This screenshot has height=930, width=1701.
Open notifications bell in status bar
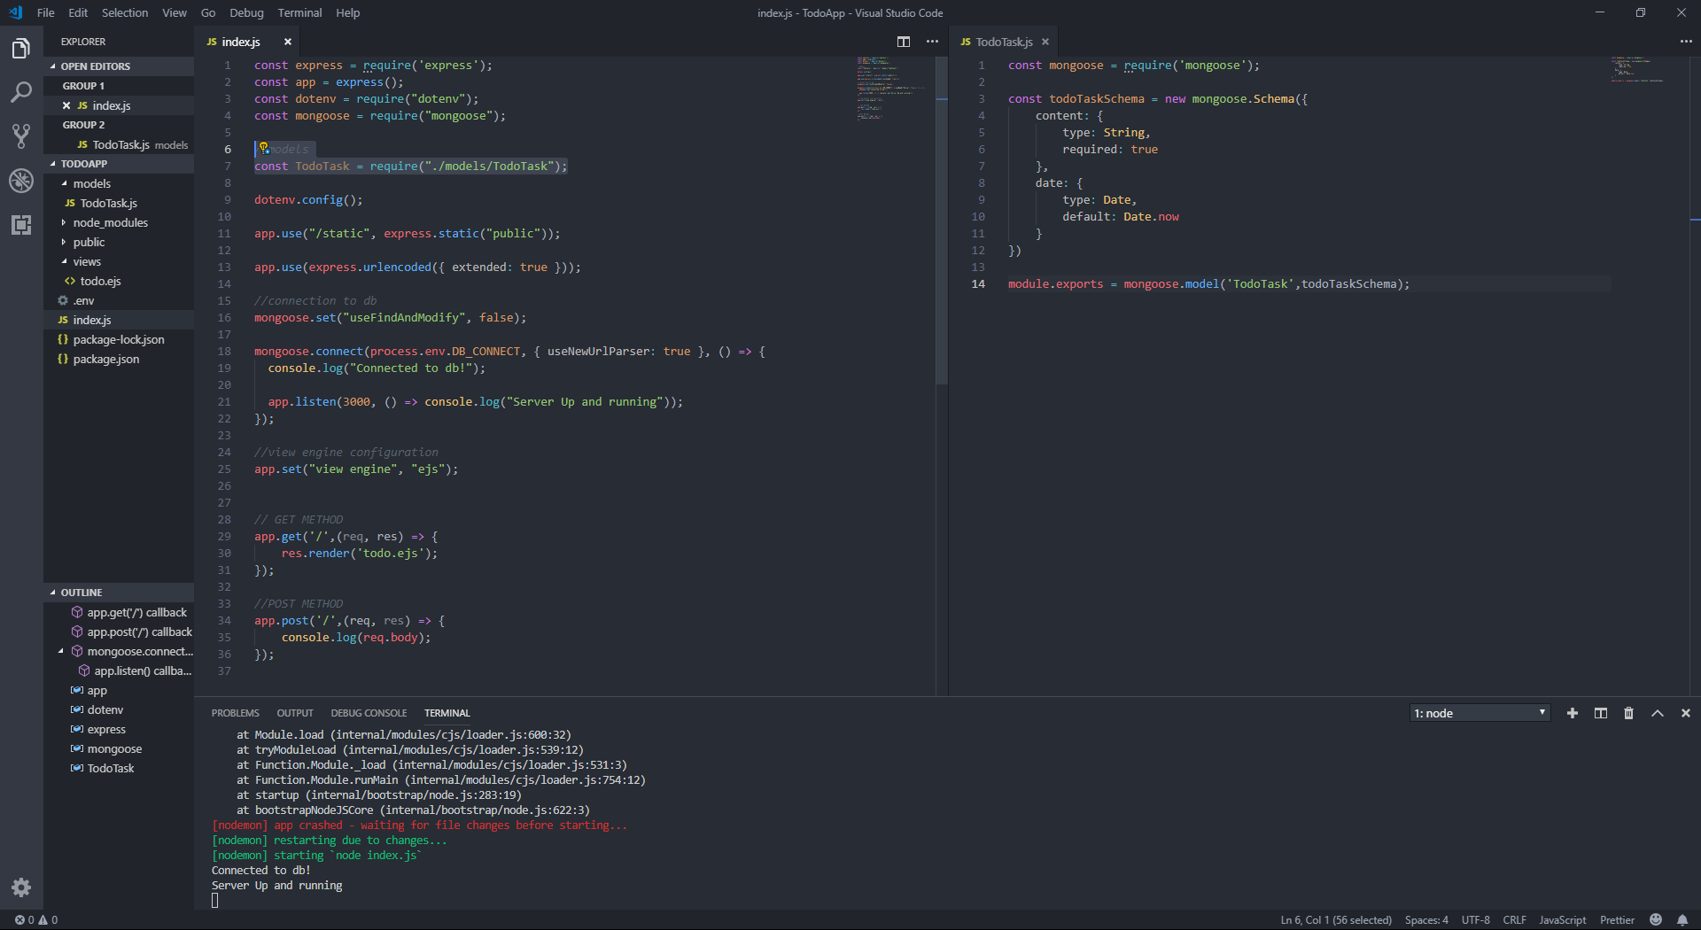tap(1682, 920)
